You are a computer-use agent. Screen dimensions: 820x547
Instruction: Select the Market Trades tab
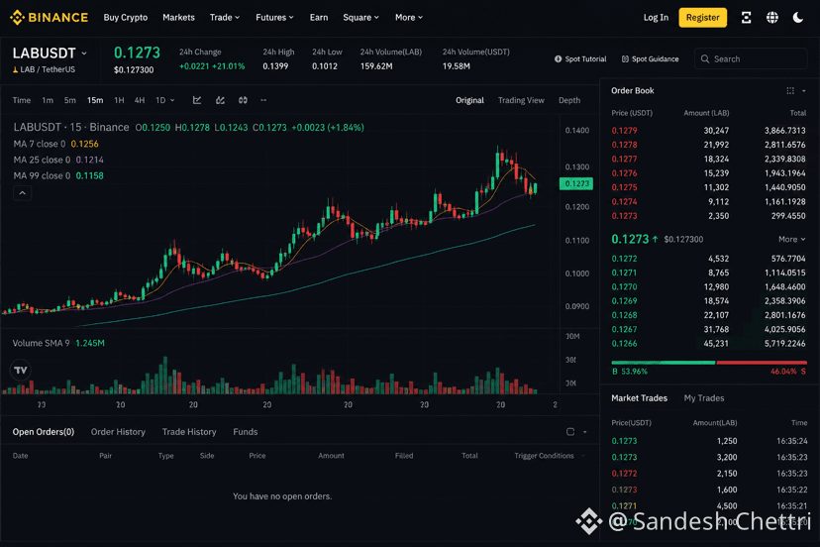[x=639, y=398]
